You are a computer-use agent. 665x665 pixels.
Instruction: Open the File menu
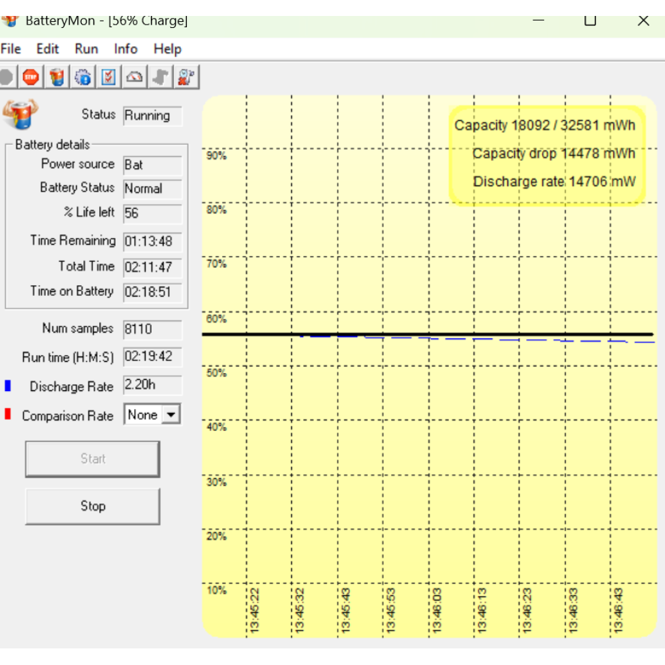[11, 49]
